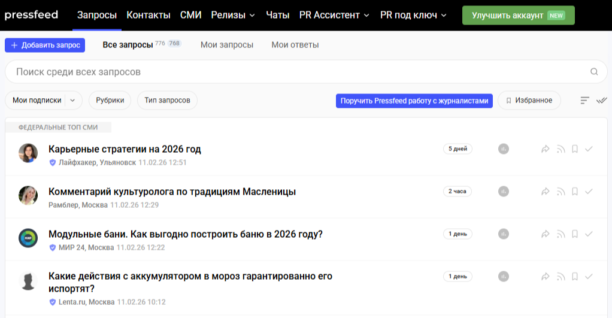The height and width of the screenshot is (318, 612).
Task: Bookmark the Комментарий культуролога request
Action: (x=574, y=192)
